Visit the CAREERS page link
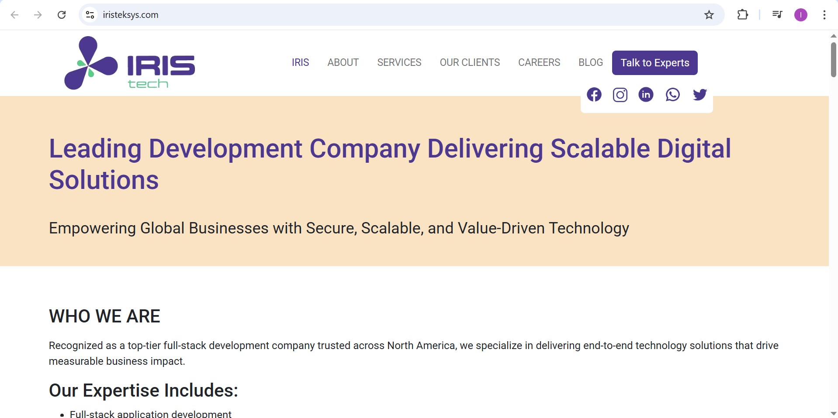This screenshot has height=418, width=838. click(539, 62)
